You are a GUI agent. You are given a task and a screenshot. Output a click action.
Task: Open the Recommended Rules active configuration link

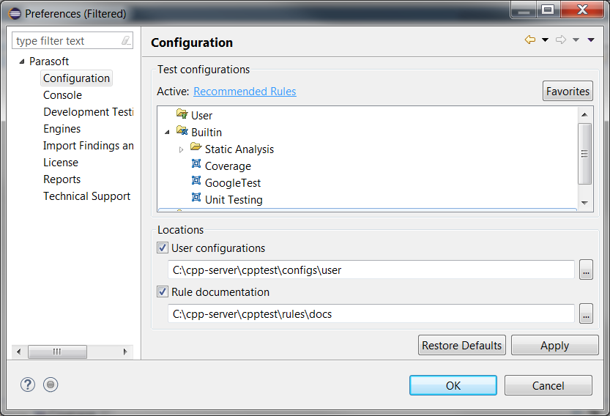[245, 92]
